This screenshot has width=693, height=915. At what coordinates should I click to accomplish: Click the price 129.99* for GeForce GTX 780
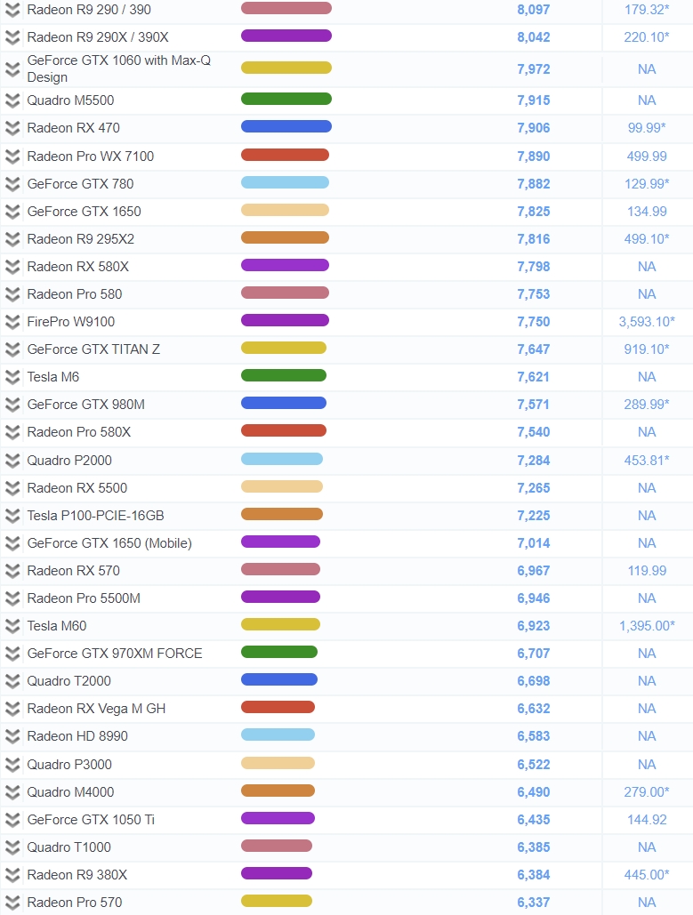pyautogui.click(x=647, y=184)
